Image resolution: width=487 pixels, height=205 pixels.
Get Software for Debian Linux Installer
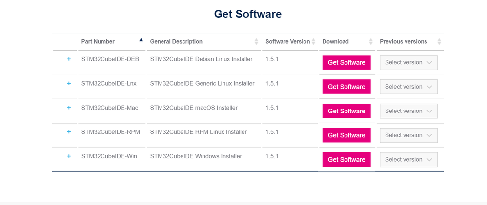(x=346, y=62)
